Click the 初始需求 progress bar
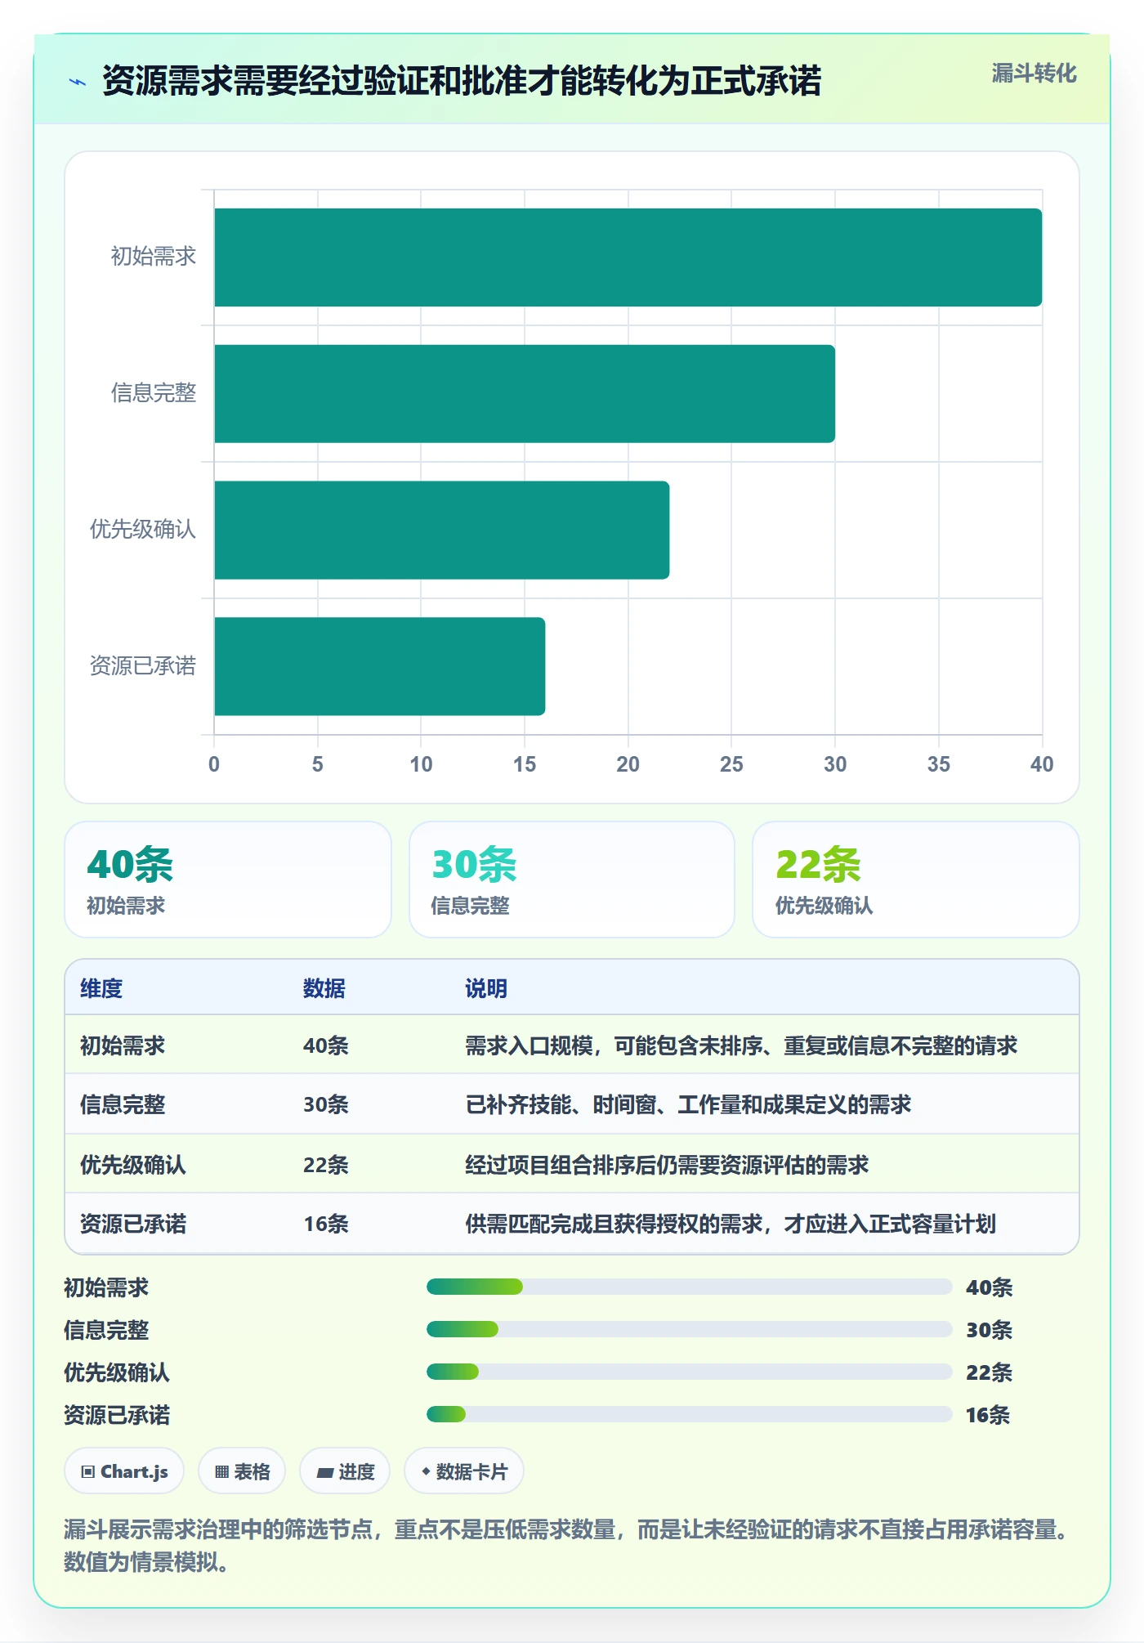This screenshot has width=1144, height=1643. click(690, 1287)
